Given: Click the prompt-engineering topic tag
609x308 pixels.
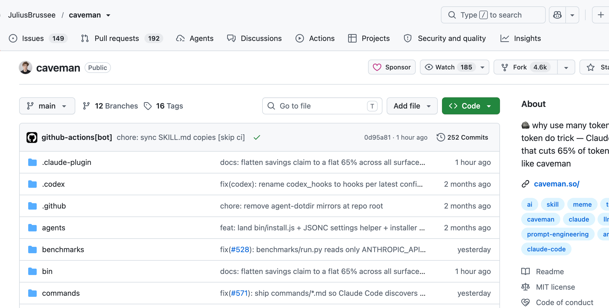Looking at the screenshot, I should [x=558, y=234].
